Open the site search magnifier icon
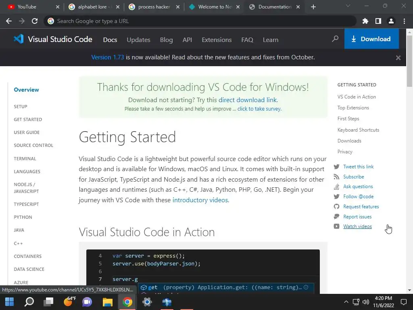413x310 pixels. (335, 39)
